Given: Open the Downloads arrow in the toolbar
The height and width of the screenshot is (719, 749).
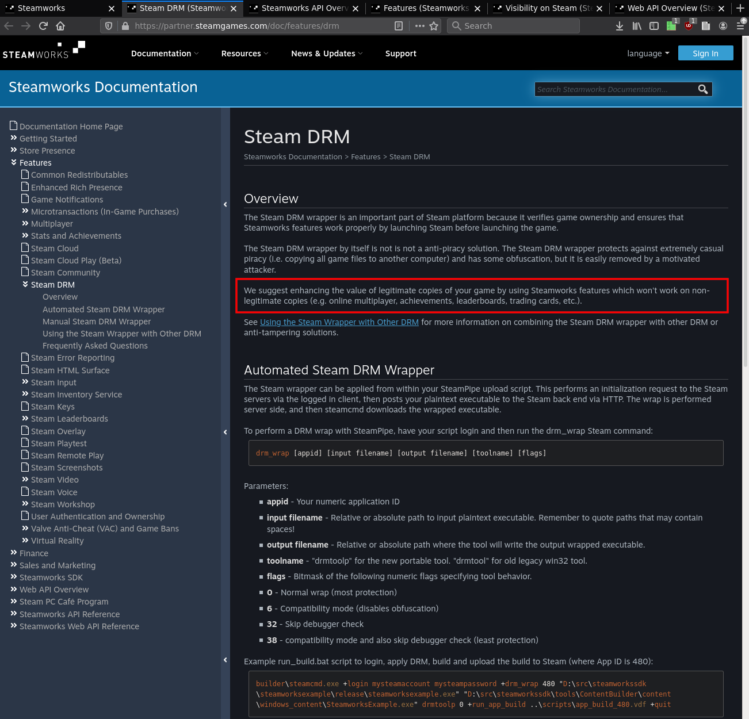Looking at the screenshot, I should pos(620,26).
